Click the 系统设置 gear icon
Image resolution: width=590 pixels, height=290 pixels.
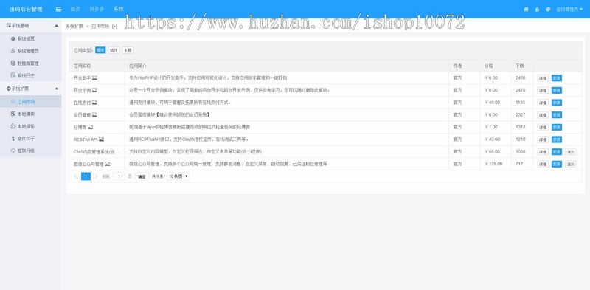click(13, 39)
